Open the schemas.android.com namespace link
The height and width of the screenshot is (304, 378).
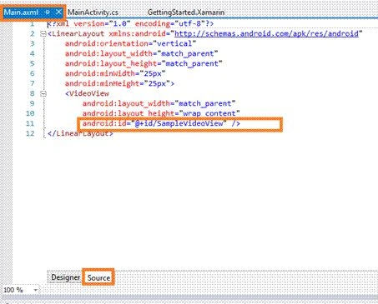point(266,34)
